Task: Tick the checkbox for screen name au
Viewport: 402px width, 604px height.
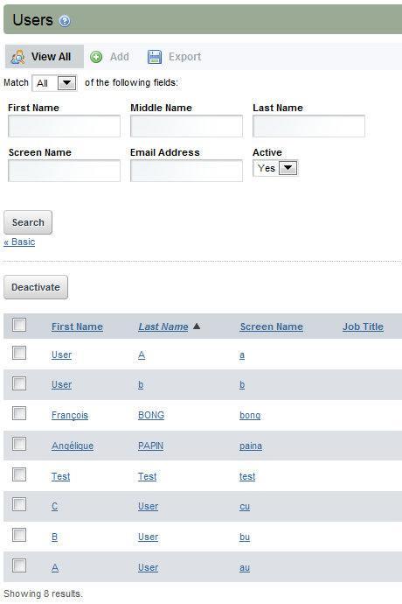Action: tap(19, 565)
